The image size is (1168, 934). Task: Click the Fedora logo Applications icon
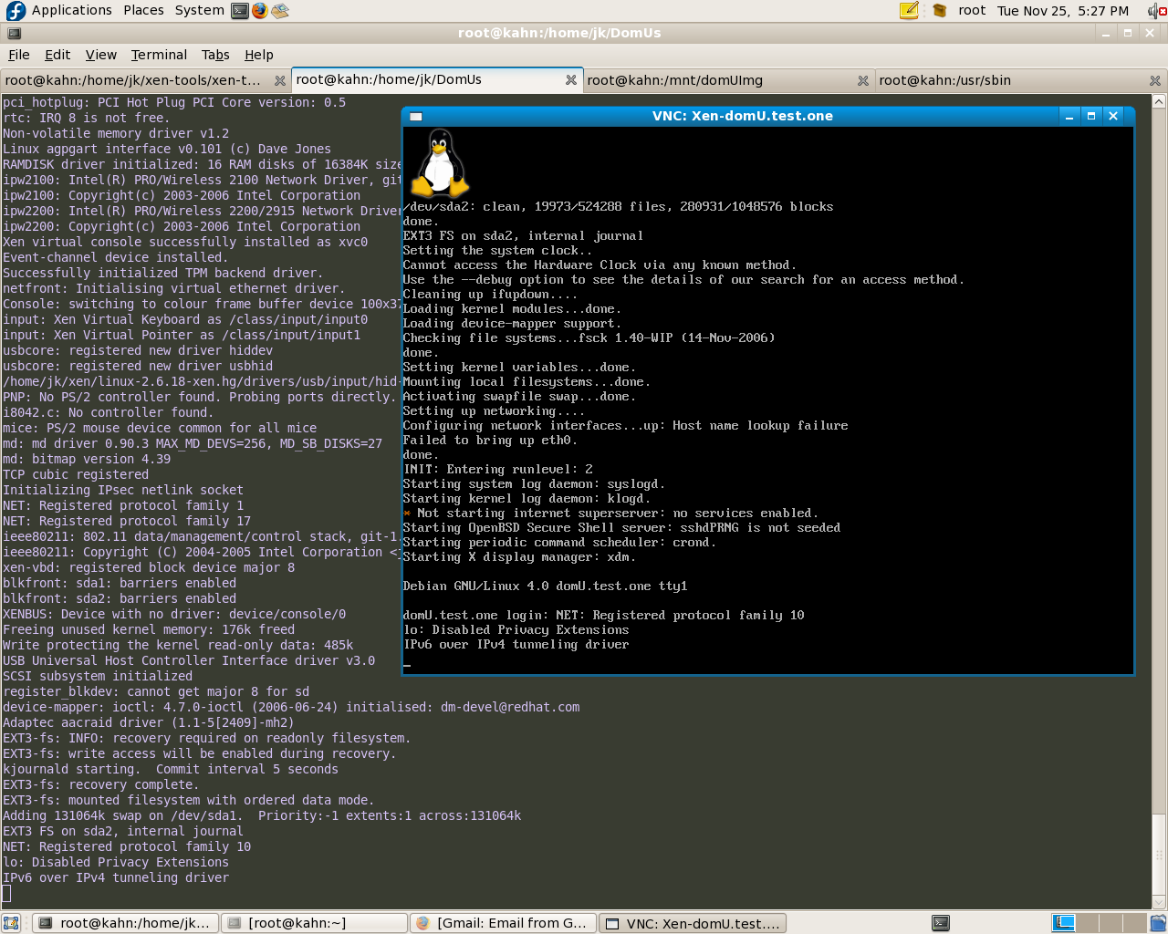point(16,11)
